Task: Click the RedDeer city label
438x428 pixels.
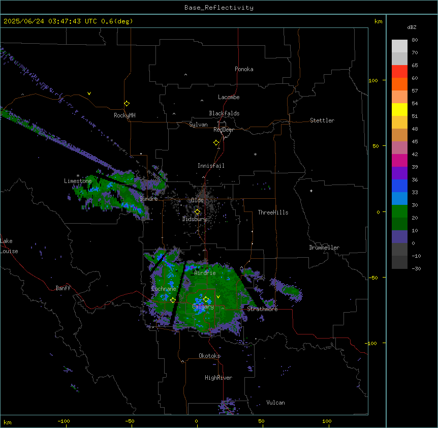Action: (x=224, y=130)
